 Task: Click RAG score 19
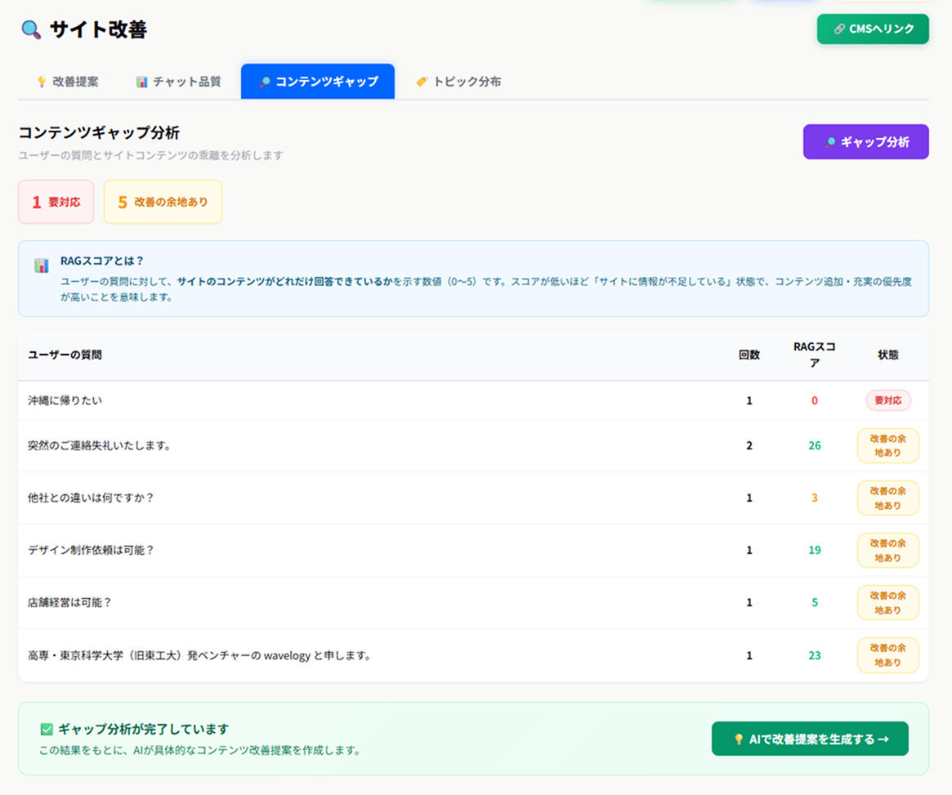click(x=814, y=550)
